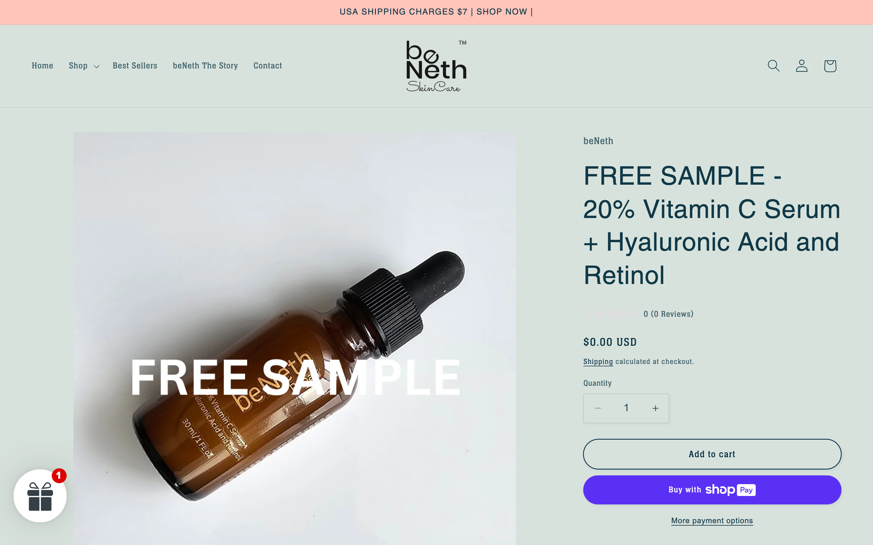
Task: Expand the Shop dropdown menu
Action: (84, 66)
